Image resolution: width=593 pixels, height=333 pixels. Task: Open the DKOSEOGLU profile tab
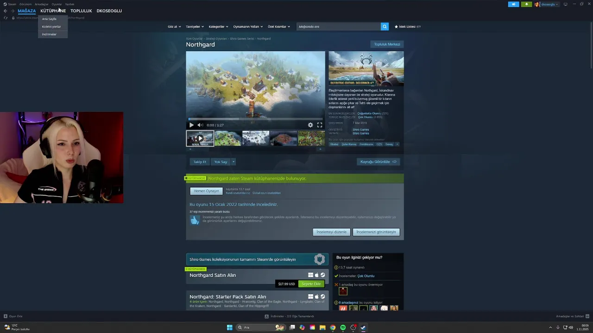(x=109, y=11)
